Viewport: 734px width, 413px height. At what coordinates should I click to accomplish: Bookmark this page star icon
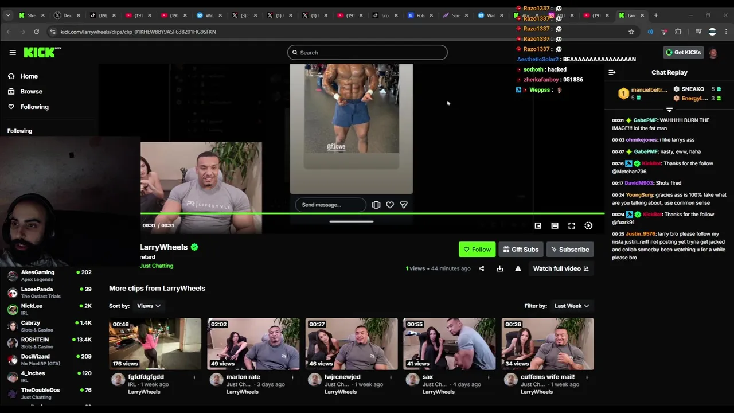pos(631,32)
